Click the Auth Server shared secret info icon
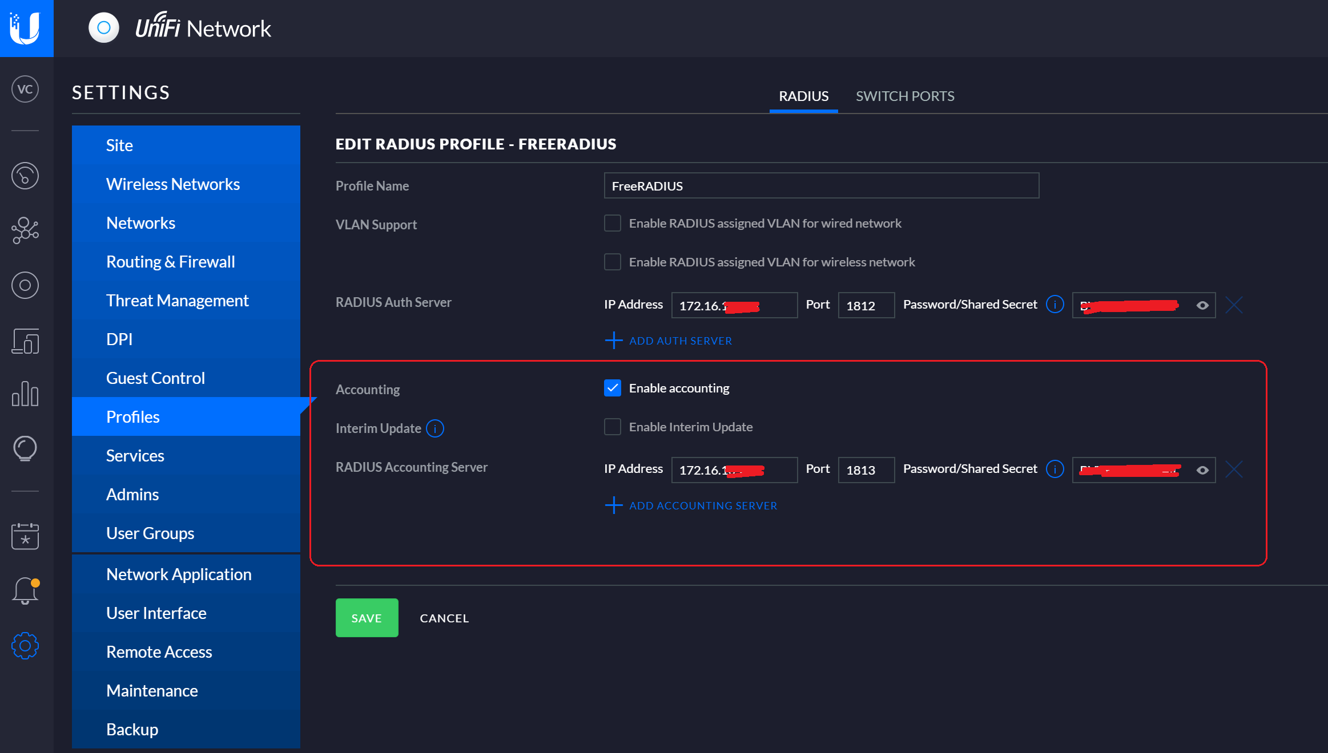 click(1055, 305)
